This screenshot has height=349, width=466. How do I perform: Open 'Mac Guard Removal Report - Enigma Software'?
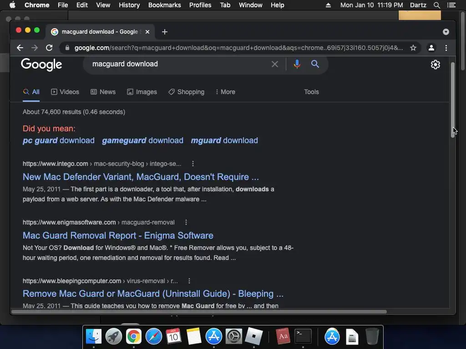point(118,235)
